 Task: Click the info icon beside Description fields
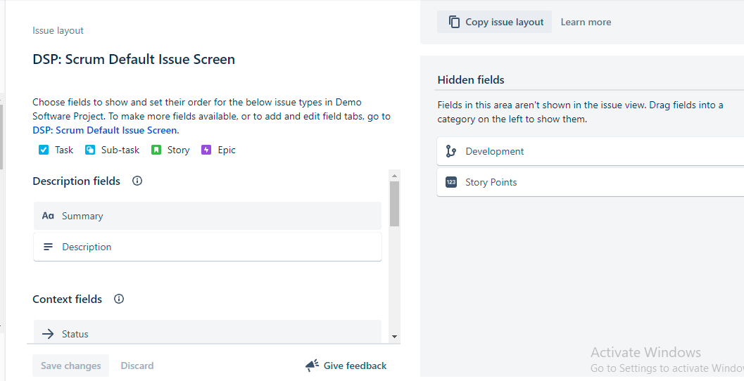pyautogui.click(x=137, y=181)
